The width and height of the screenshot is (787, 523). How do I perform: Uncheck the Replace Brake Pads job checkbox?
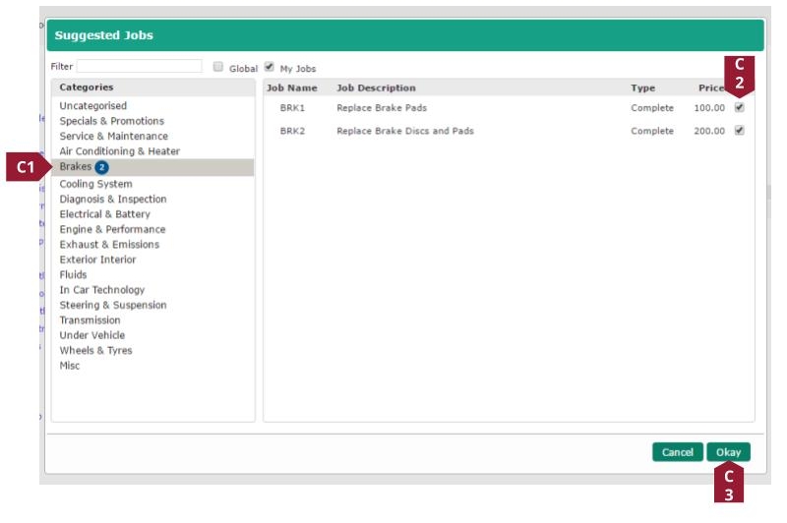point(739,108)
